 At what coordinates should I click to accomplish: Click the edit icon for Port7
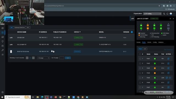tap(168, 87)
